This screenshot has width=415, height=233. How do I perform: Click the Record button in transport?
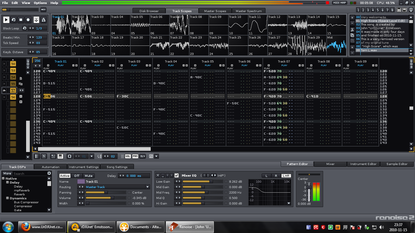point(28,20)
